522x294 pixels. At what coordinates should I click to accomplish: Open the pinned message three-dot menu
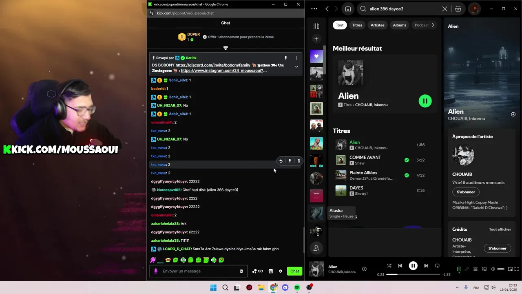tap(296, 58)
